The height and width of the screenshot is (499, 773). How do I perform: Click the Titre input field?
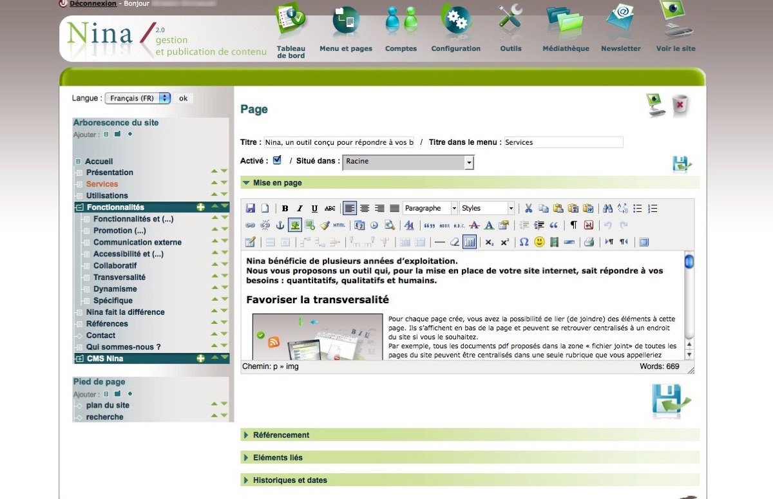(x=339, y=142)
